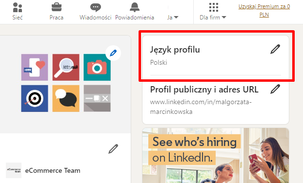Open the Sieć network icon
303x183 pixels.
[18, 7]
